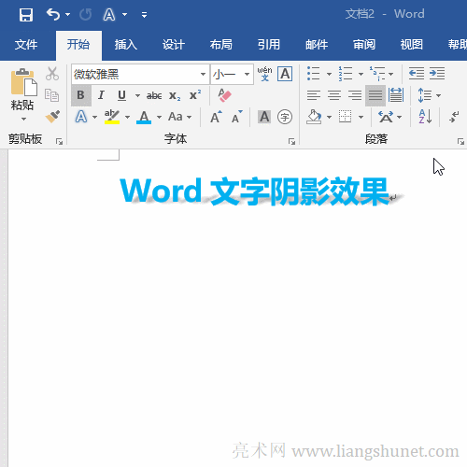Click the Cut scissors icon
This screenshot has width=467, height=467.
[52, 74]
